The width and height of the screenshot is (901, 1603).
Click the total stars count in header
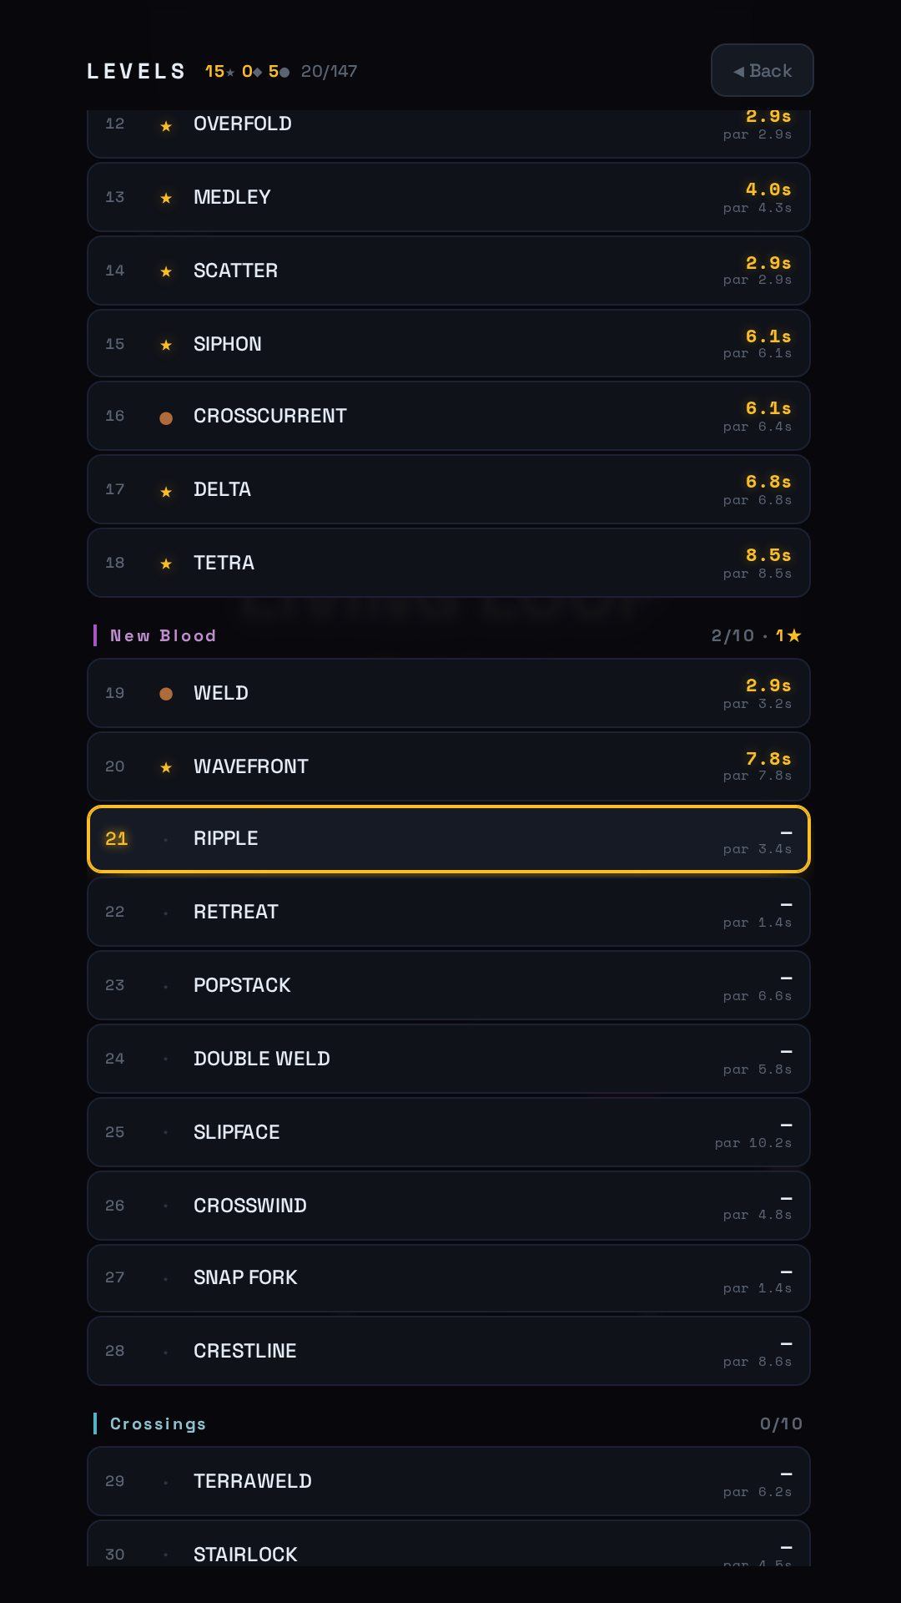click(220, 71)
